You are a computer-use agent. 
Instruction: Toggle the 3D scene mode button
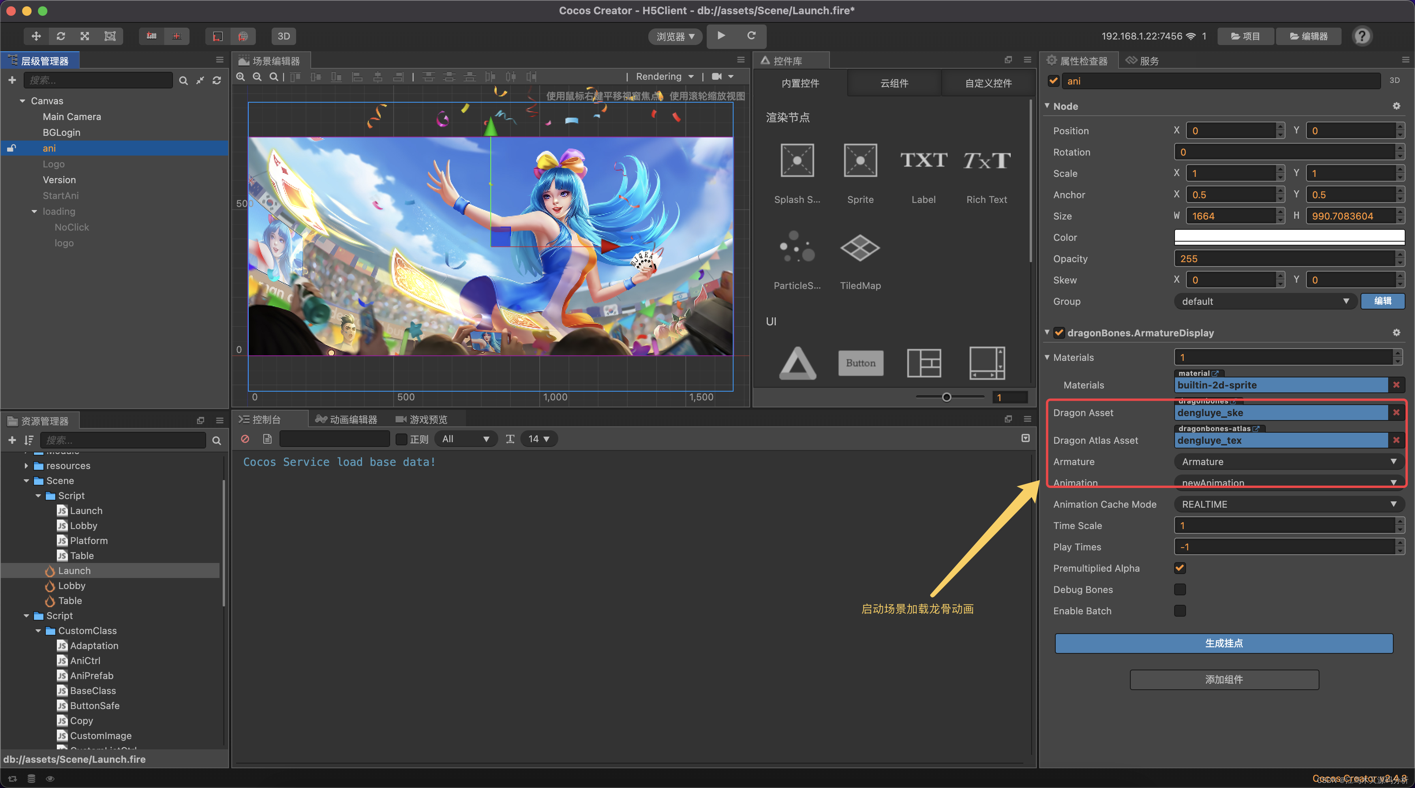[x=283, y=36]
